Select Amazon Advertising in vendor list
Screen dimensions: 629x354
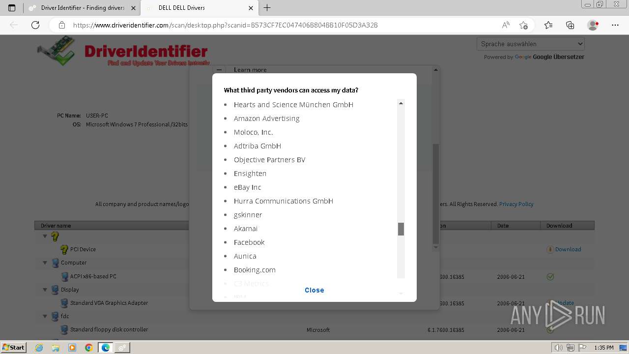266,118
